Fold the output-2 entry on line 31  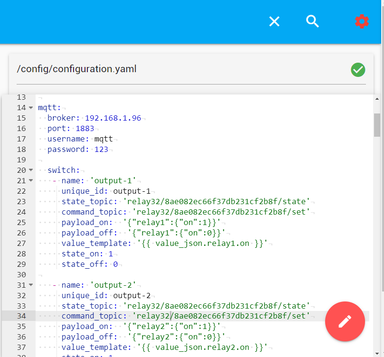coord(31,285)
